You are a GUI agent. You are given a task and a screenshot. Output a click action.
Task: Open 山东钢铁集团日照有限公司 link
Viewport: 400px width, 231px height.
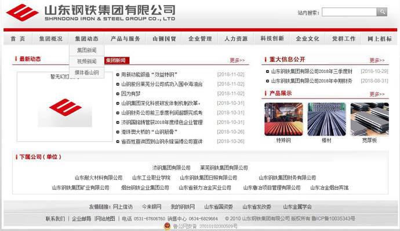[209, 178]
